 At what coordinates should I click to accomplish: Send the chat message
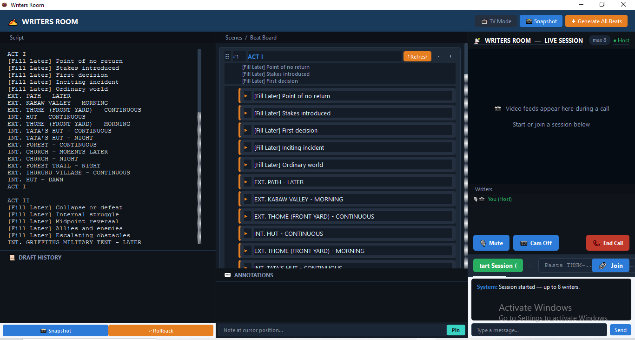(x=621, y=330)
